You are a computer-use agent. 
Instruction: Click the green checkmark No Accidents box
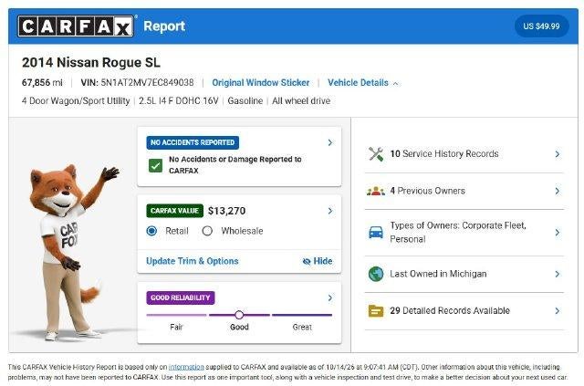tap(155, 165)
